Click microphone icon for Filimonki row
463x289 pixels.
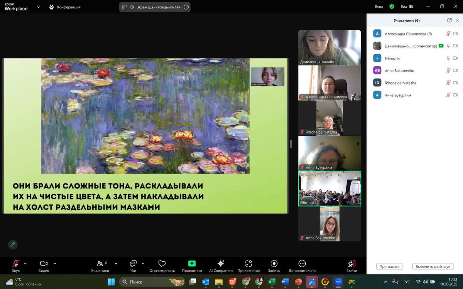[x=448, y=58]
